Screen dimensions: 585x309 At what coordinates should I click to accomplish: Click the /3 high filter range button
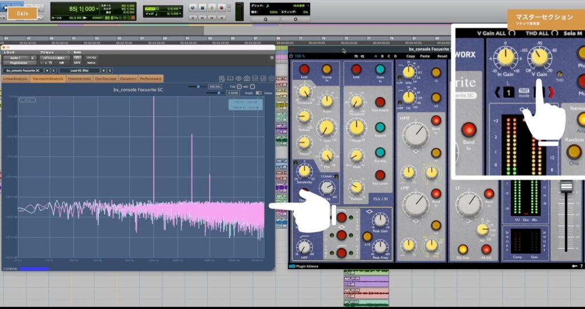click(x=436, y=72)
